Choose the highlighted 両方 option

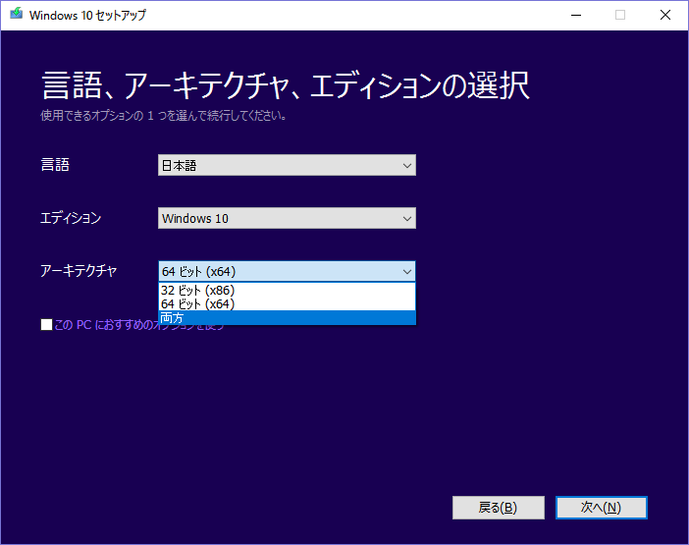tap(287, 318)
